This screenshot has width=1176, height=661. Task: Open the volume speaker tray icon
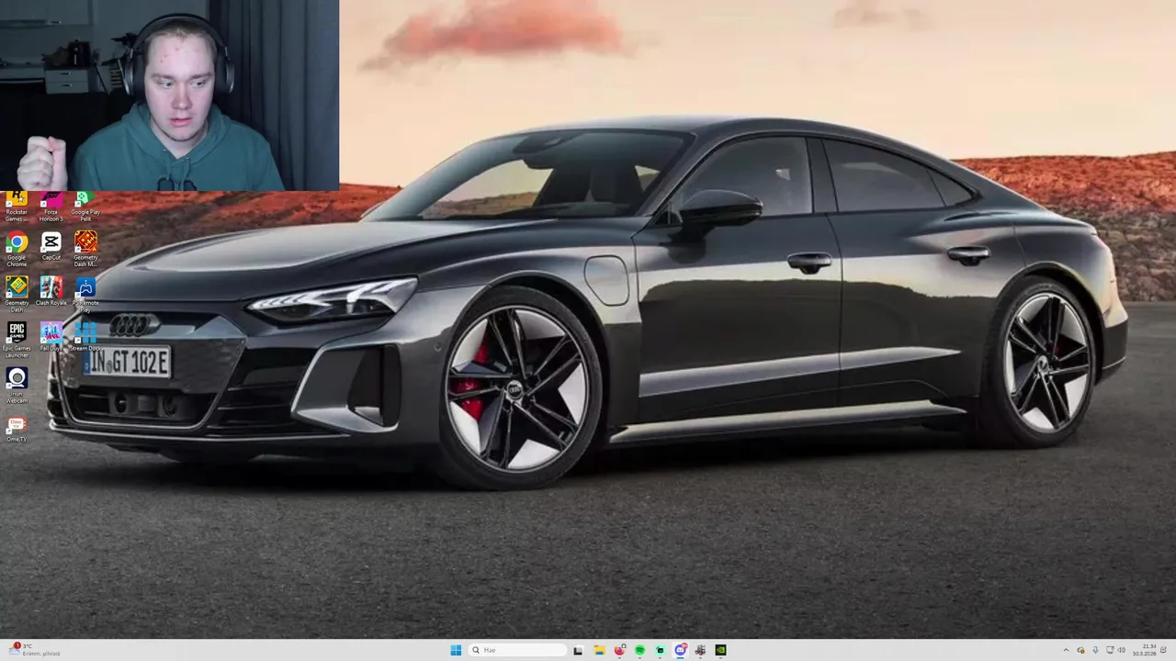(1122, 650)
